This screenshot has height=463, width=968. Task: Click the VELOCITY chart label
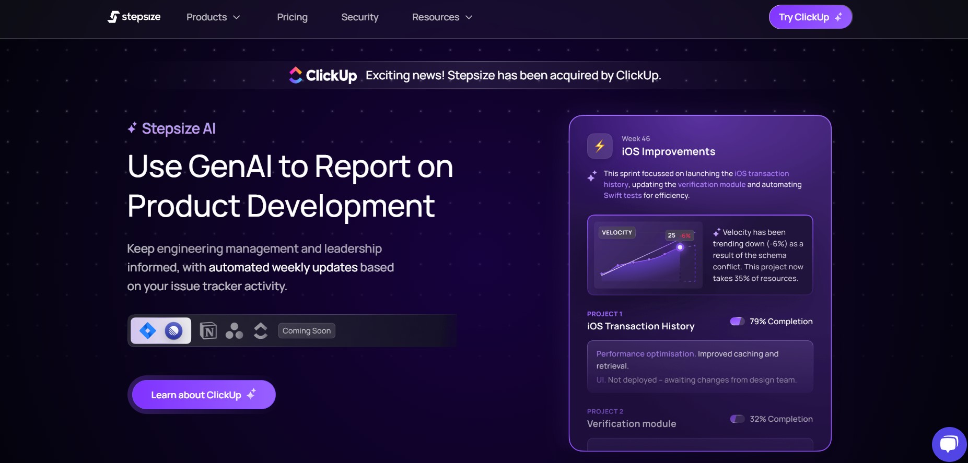click(617, 232)
